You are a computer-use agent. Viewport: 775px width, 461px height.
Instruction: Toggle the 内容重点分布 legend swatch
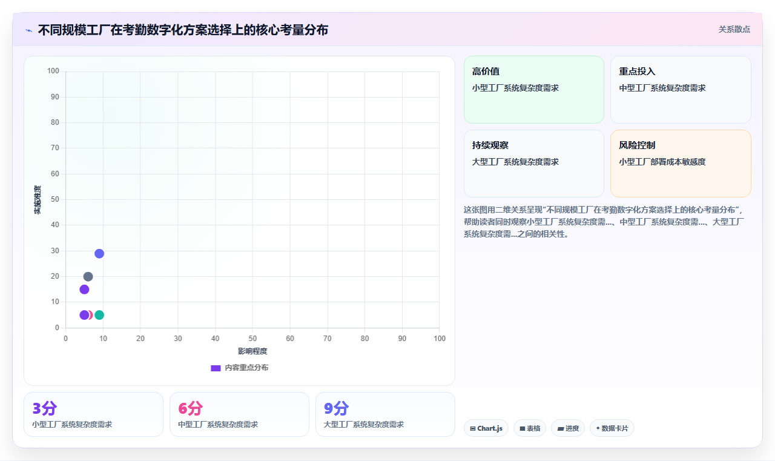click(216, 368)
